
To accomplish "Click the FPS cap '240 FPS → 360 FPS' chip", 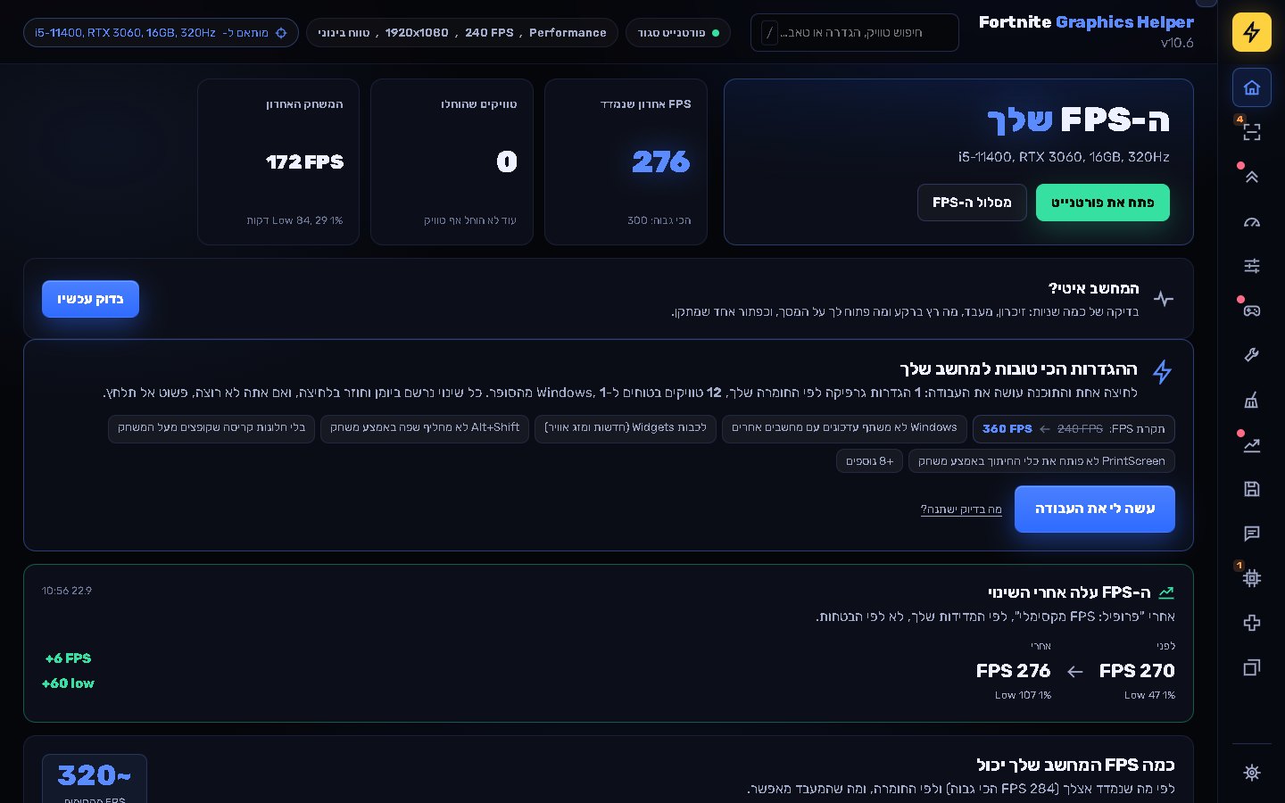I will tap(1074, 429).
